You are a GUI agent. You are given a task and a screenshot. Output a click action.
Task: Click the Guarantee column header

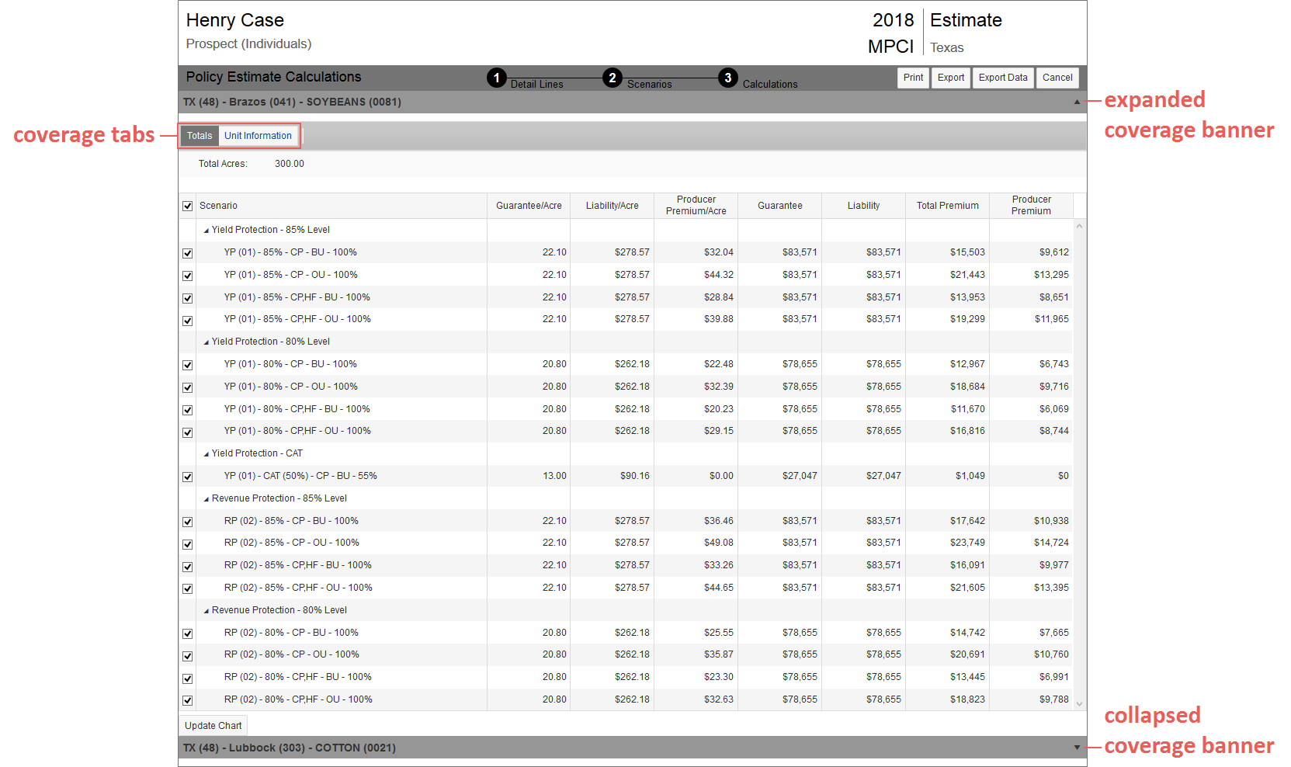(x=780, y=206)
